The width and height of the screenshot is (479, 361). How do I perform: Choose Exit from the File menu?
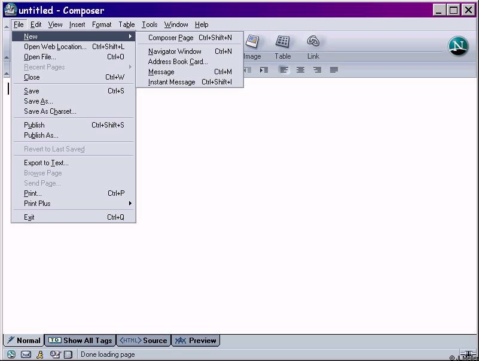point(74,217)
